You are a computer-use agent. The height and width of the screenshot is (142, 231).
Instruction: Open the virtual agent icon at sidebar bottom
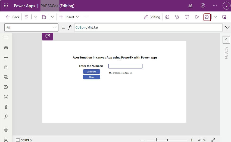[6, 140]
